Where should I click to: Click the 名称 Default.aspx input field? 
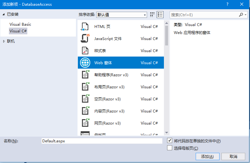pos(102,141)
